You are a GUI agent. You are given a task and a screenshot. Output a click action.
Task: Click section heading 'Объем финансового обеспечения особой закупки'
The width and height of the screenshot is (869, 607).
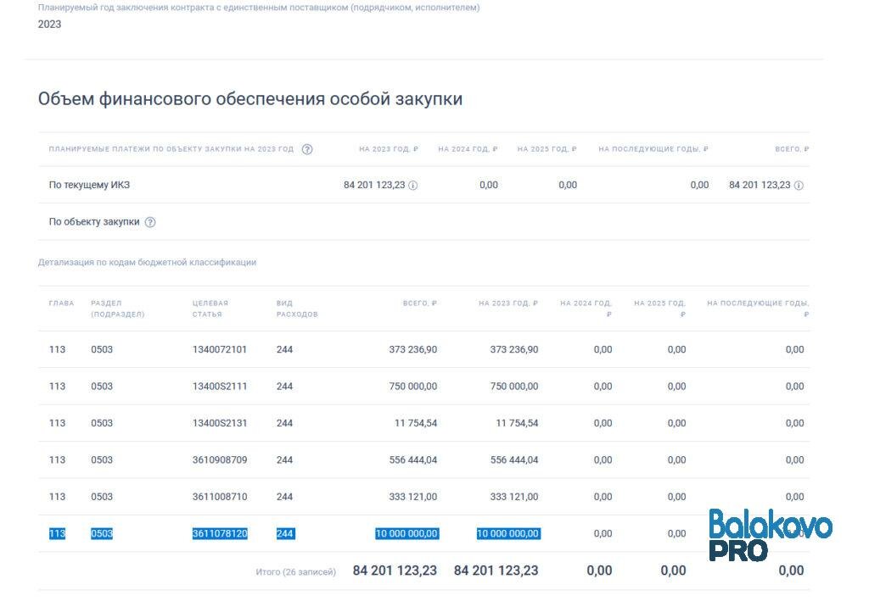pyautogui.click(x=250, y=98)
